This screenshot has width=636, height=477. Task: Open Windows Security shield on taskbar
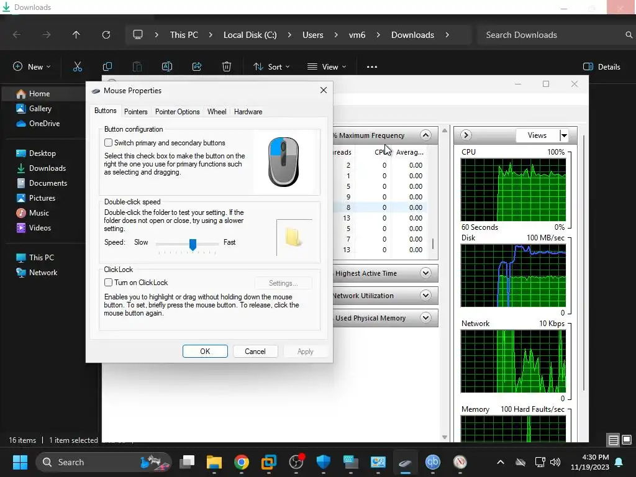tap(323, 462)
